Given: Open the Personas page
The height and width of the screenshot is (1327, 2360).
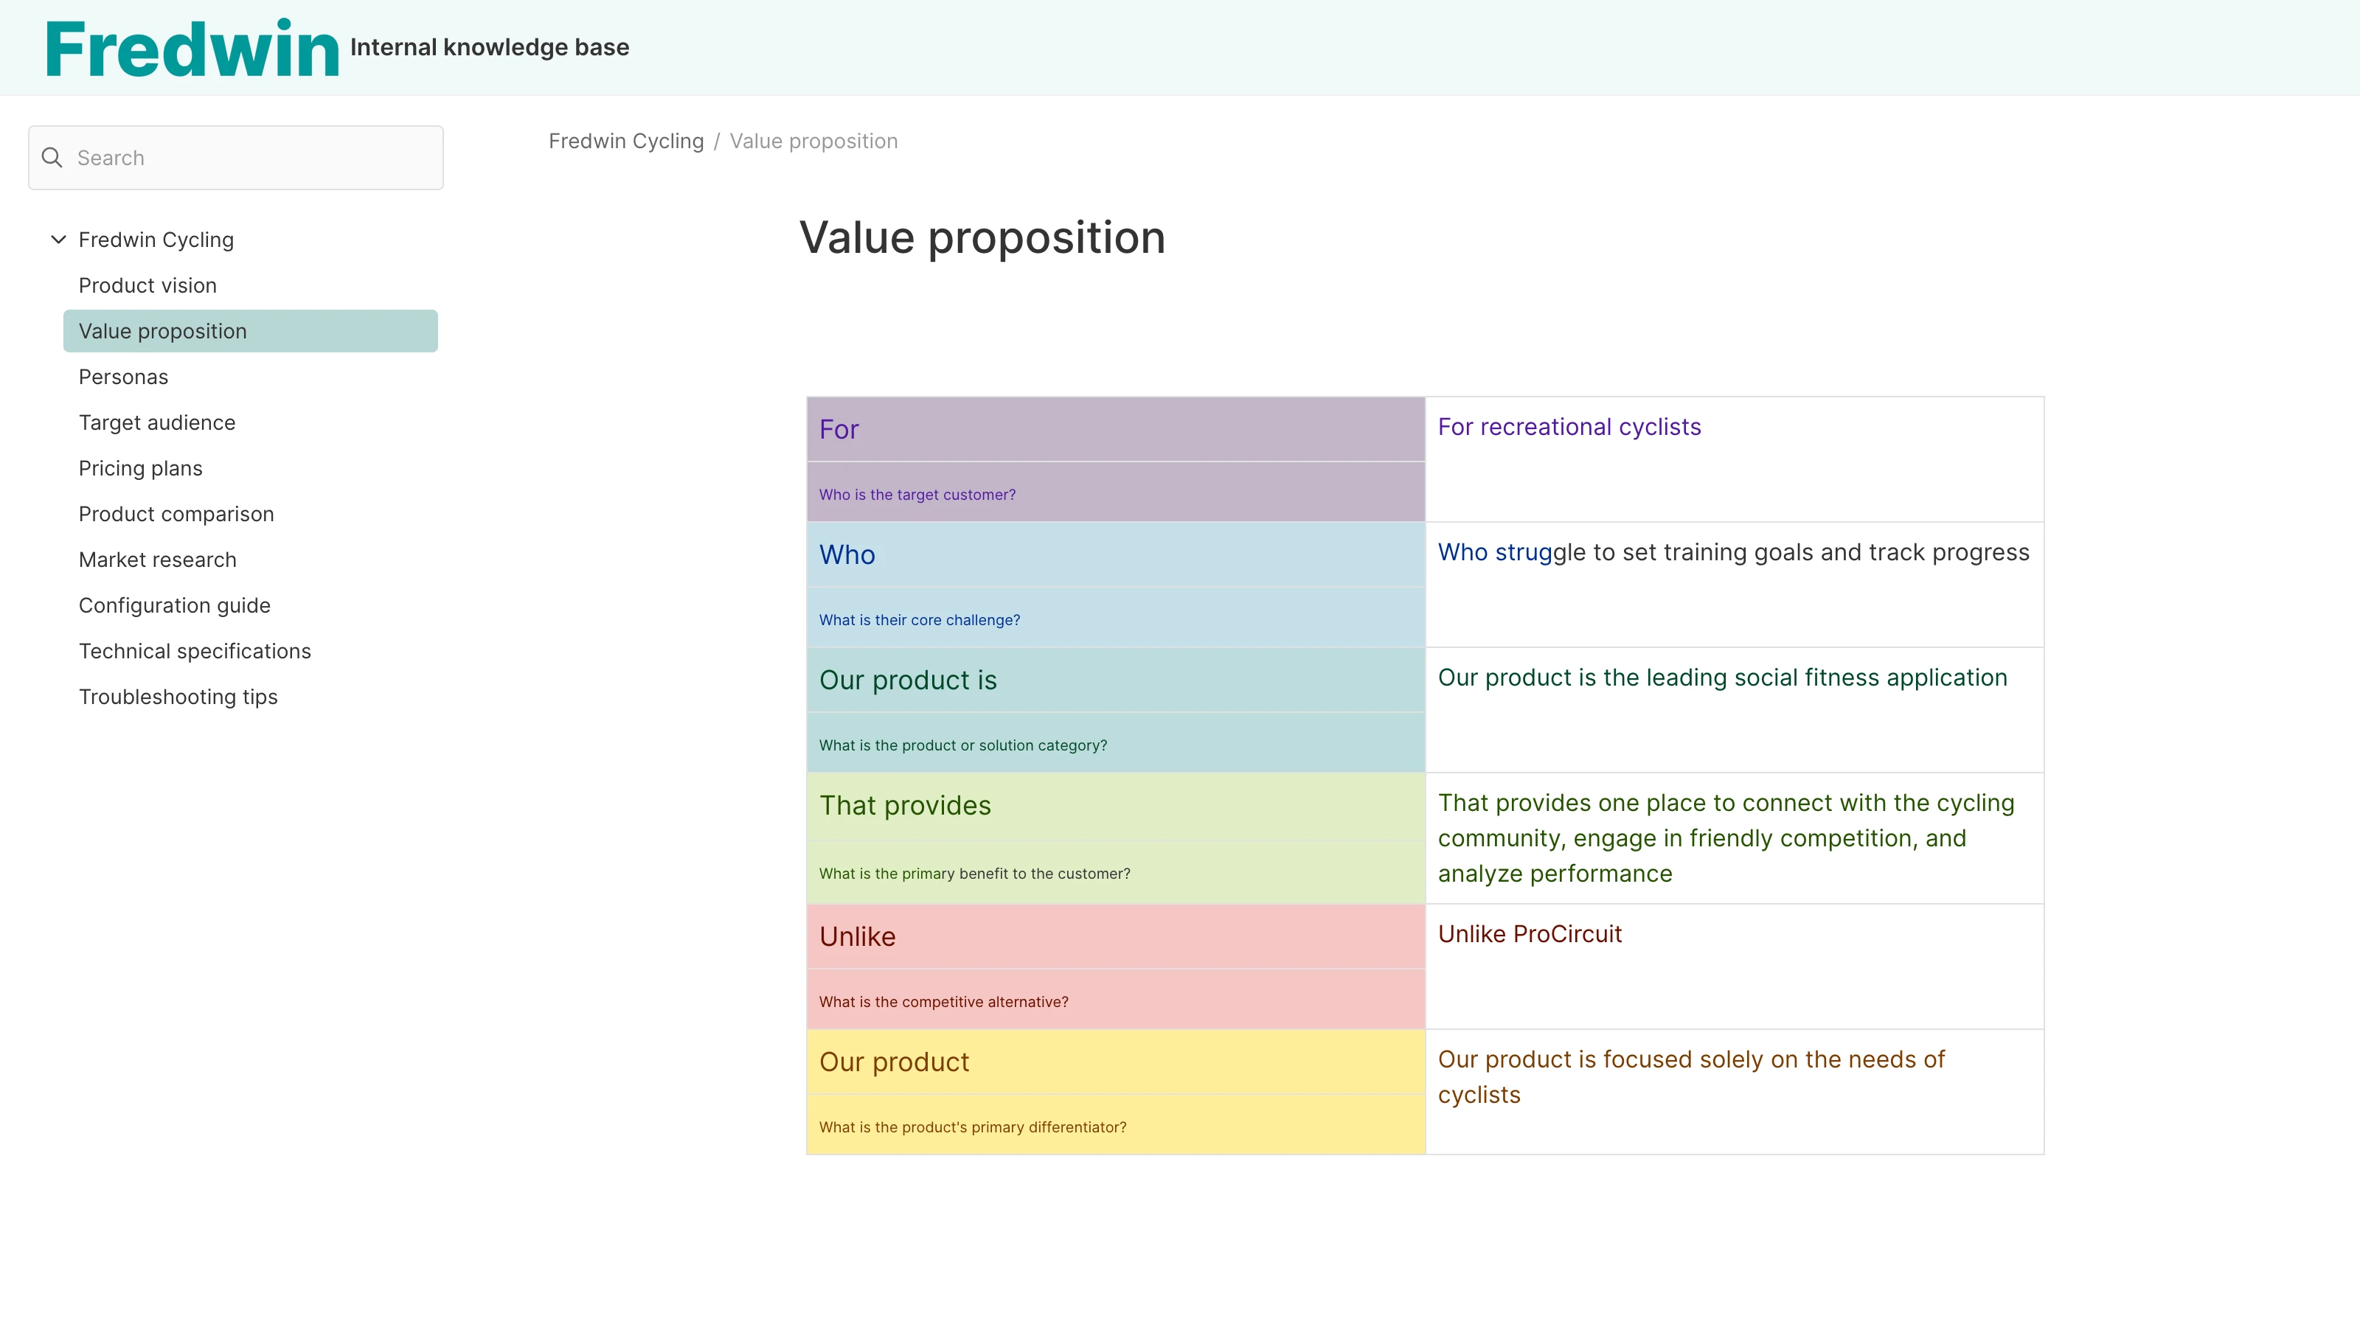Looking at the screenshot, I should (122, 377).
